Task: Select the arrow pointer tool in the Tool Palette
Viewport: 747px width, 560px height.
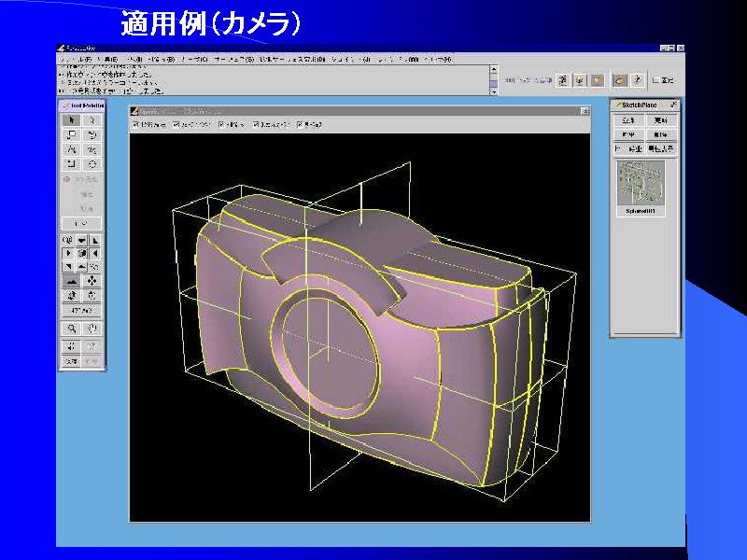Action: pyautogui.click(x=72, y=119)
